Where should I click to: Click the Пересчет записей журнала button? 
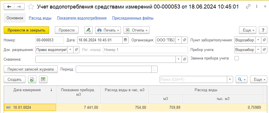(31, 69)
